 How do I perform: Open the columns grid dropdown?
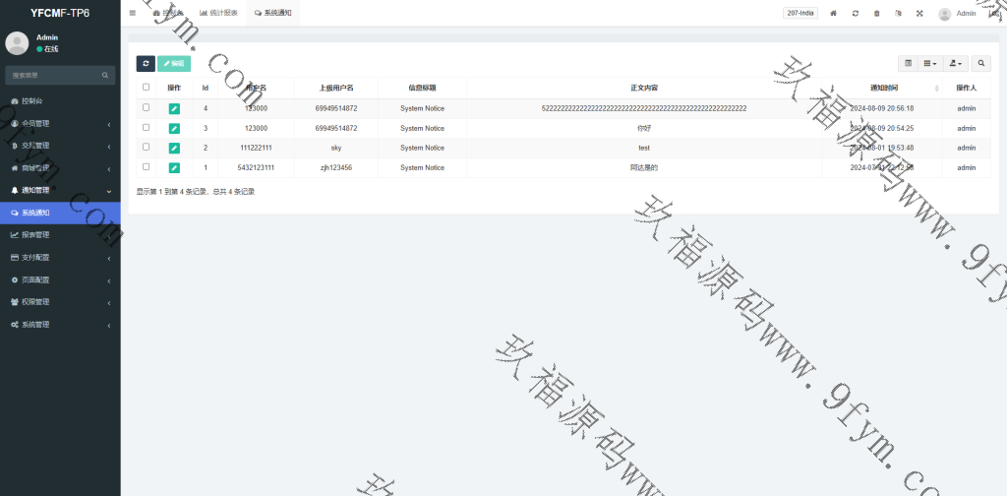coord(930,63)
